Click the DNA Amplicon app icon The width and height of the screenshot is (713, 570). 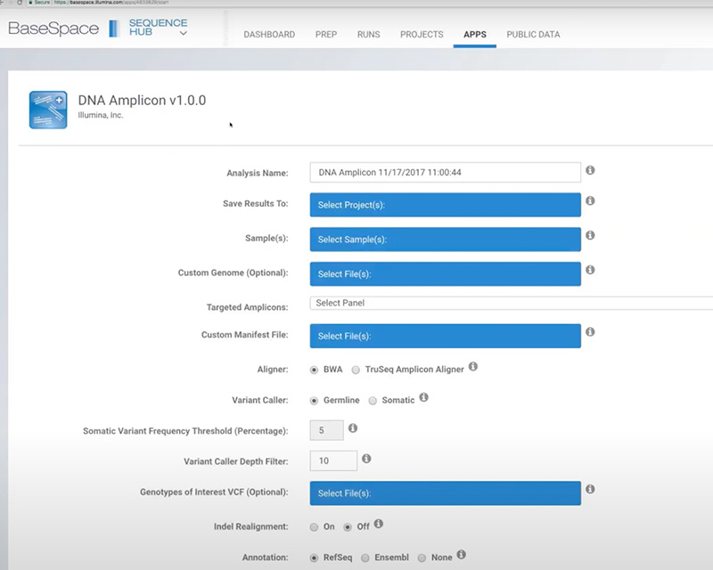coord(48,110)
